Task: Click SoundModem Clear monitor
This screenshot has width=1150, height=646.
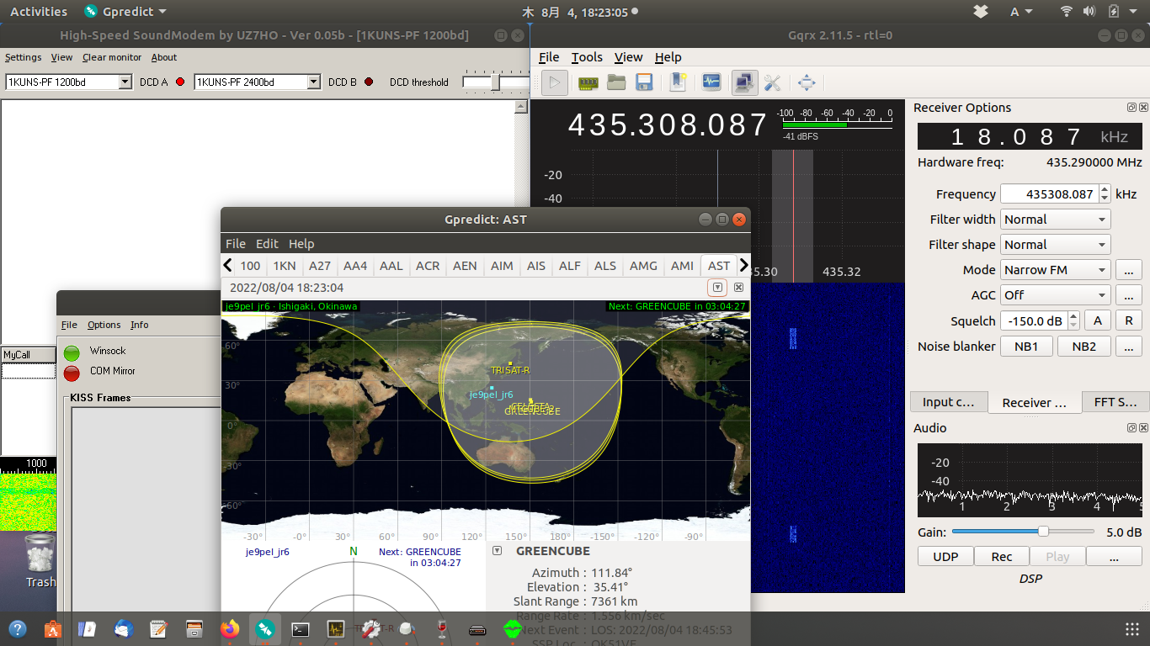Action: (x=112, y=57)
